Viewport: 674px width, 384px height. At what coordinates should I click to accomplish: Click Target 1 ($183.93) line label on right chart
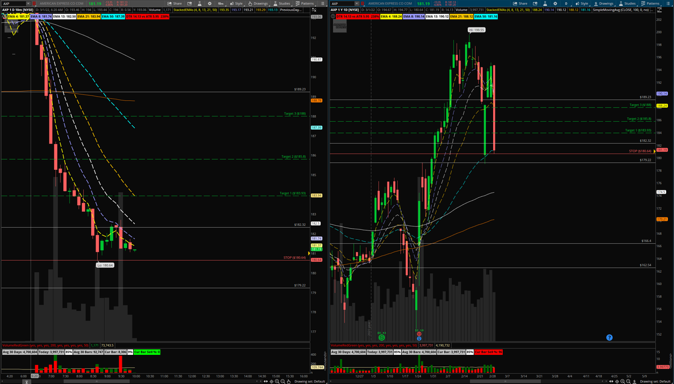click(639, 131)
